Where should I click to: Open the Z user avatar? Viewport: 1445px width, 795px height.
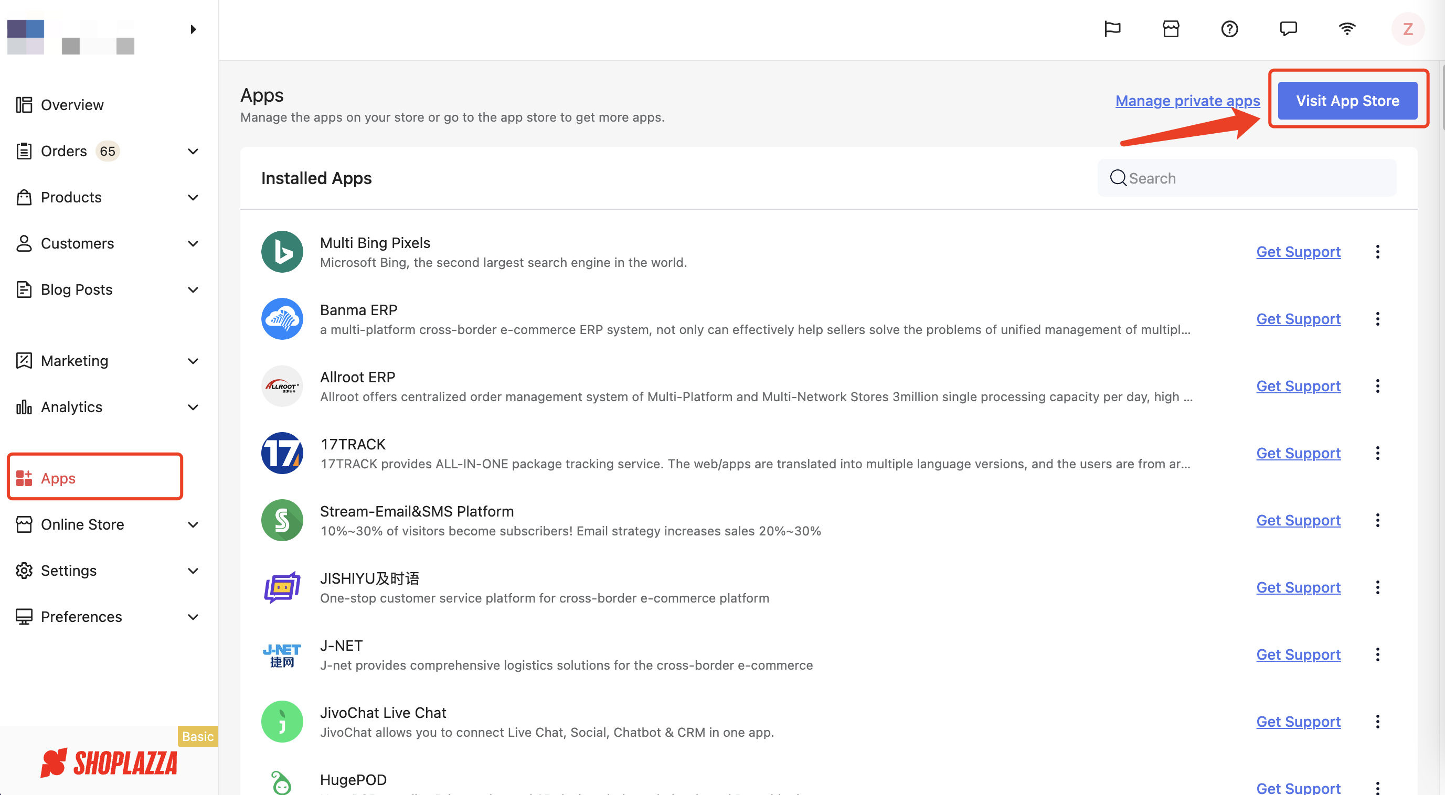1407,29
